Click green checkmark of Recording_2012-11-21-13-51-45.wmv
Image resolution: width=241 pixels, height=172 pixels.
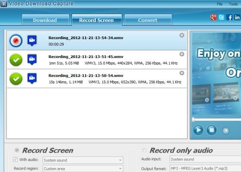[x=16, y=60]
